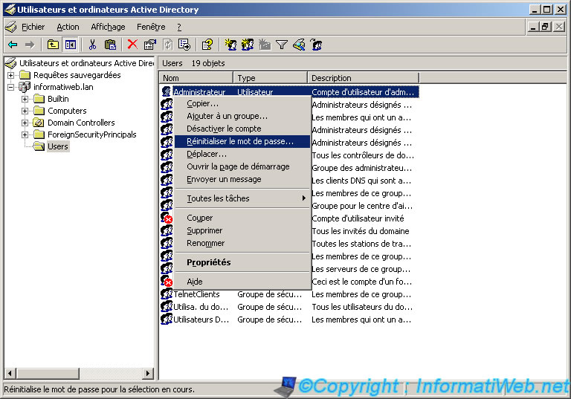Choose Propriétés in context menu

coord(242,262)
